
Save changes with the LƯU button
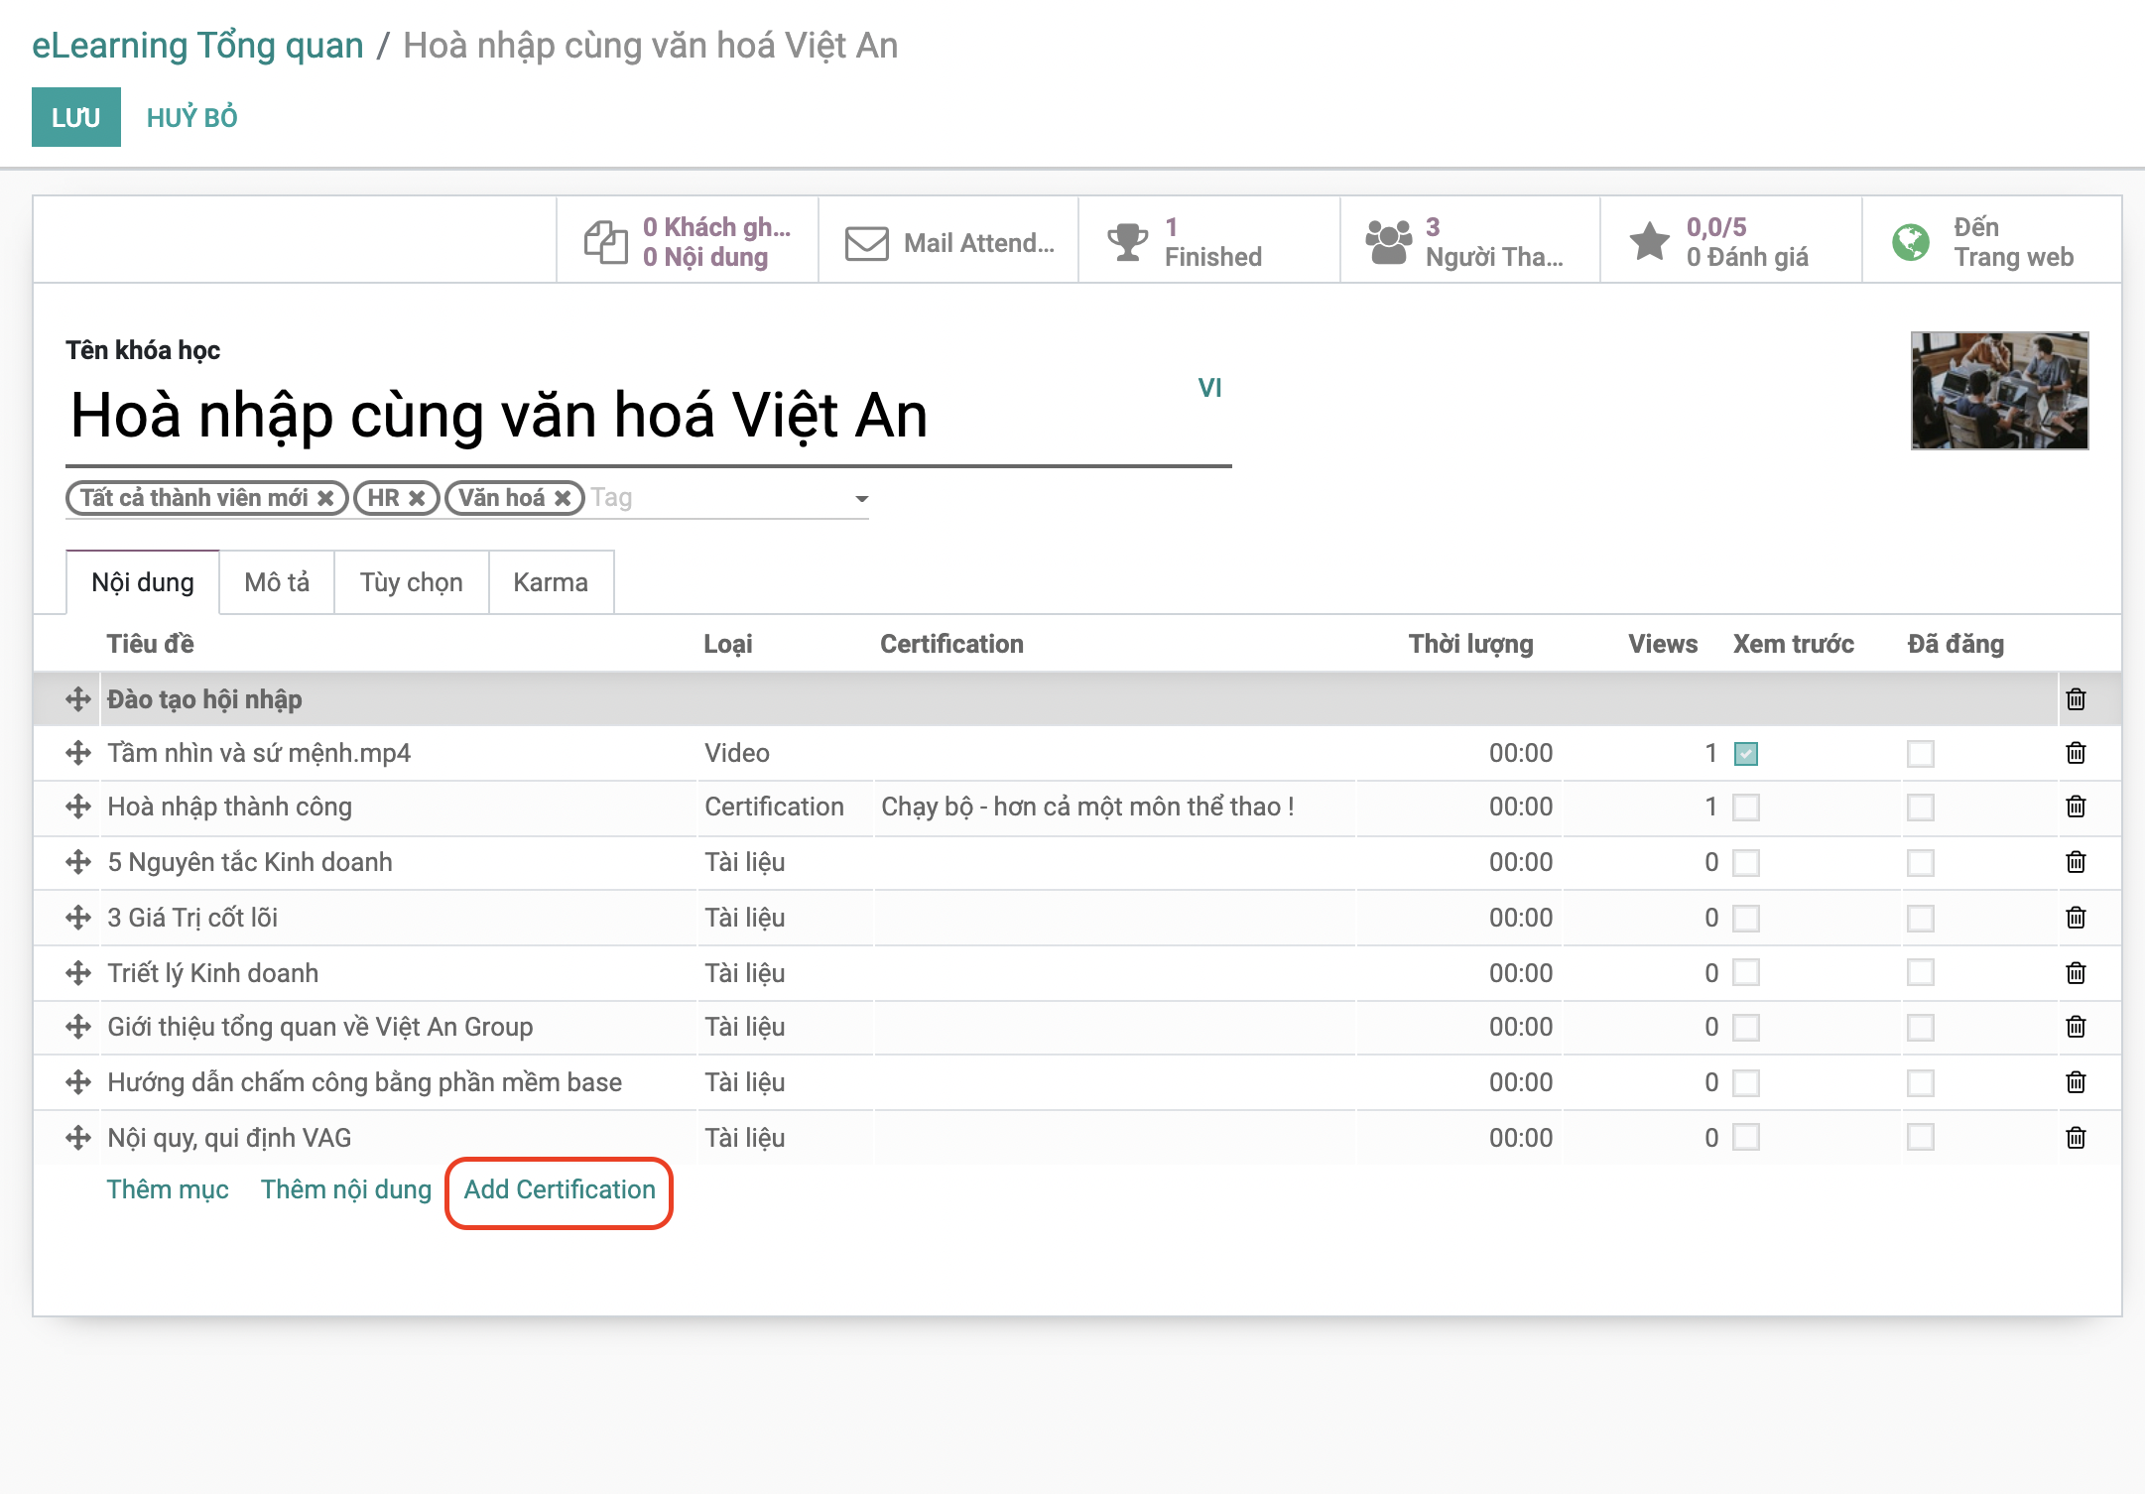(x=75, y=117)
